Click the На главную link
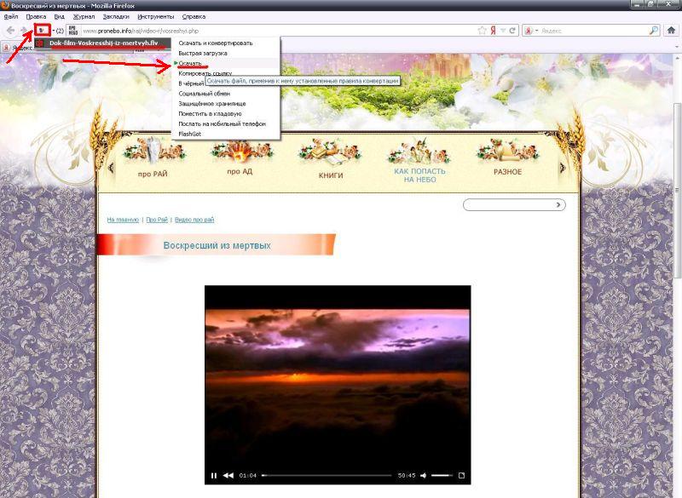This screenshot has height=498, width=682. click(x=122, y=219)
